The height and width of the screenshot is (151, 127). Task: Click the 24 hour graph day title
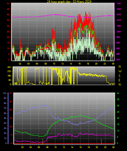[69, 1]
